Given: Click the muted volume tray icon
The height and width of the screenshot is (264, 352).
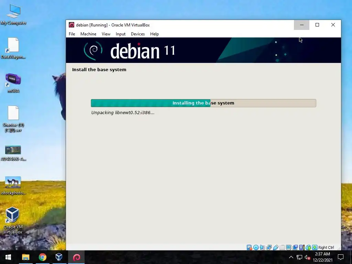Looking at the screenshot, I should 307,257.
